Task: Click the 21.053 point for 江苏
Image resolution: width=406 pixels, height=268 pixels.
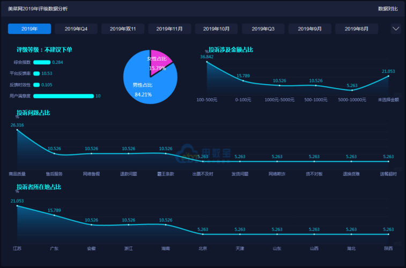Action: click(x=17, y=206)
